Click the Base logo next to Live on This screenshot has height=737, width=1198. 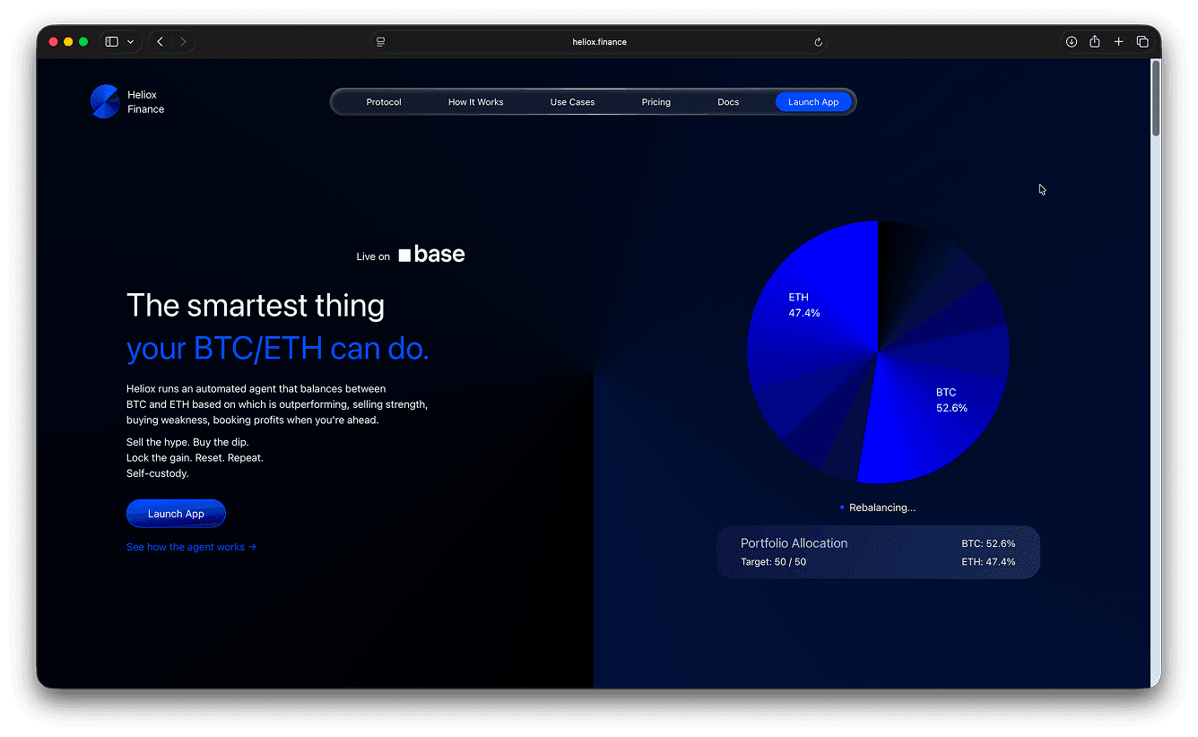click(432, 255)
